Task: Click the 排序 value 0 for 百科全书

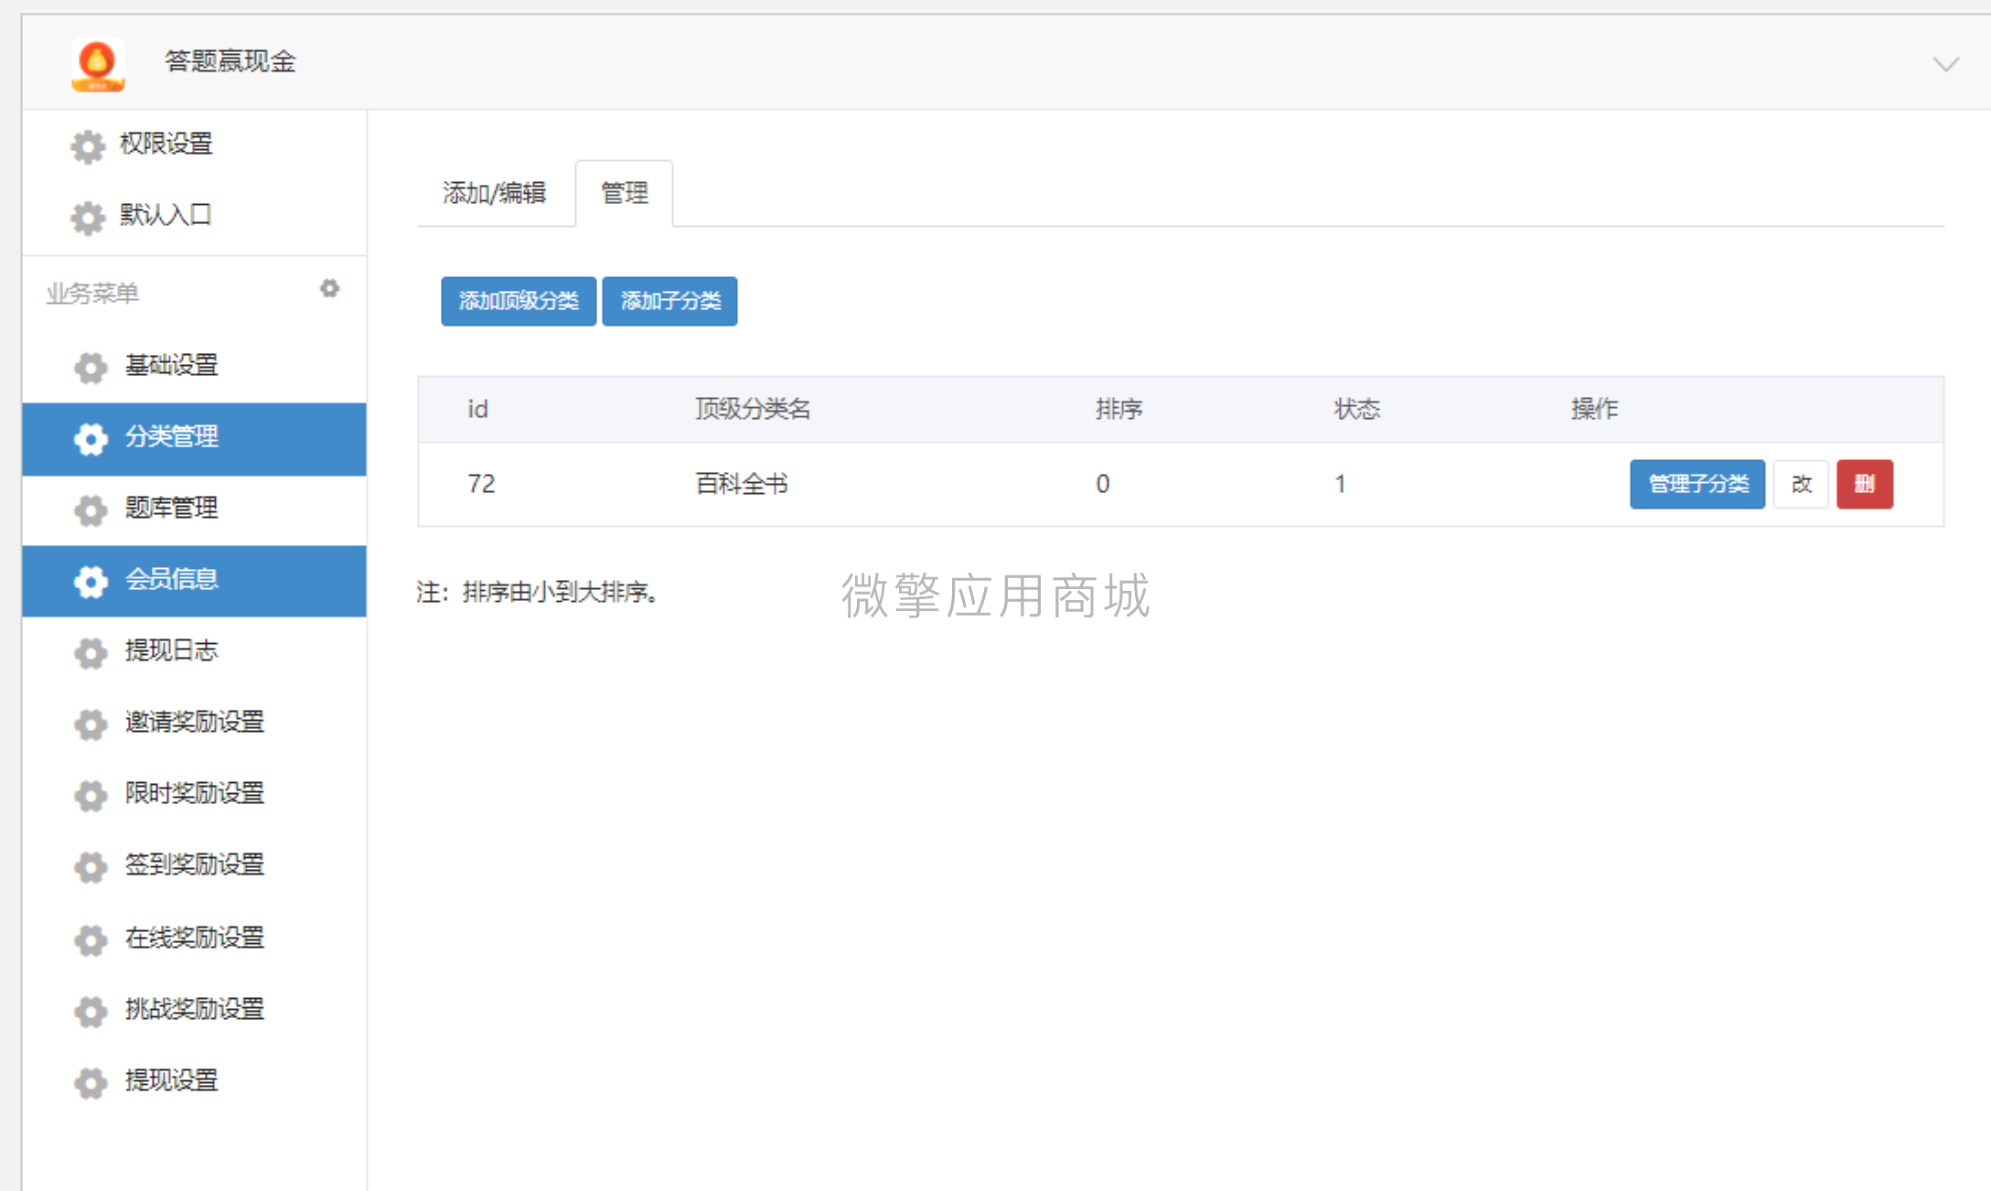Action: pyautogui.click(x=1103, y=484)
